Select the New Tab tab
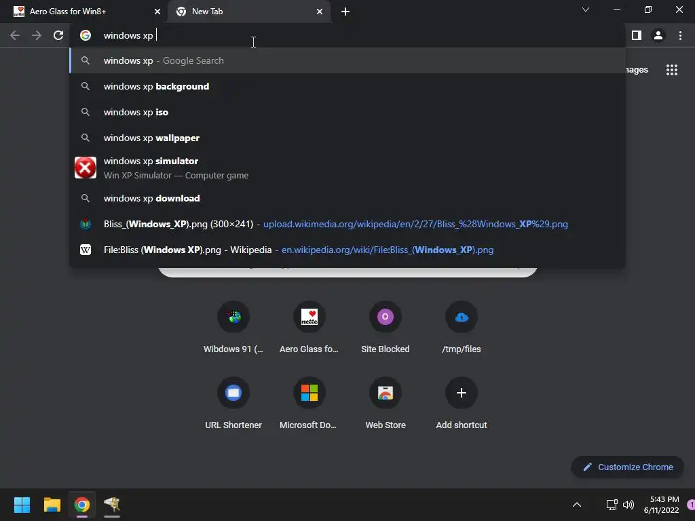Viewport: 695px width, 521px height. 250,12
